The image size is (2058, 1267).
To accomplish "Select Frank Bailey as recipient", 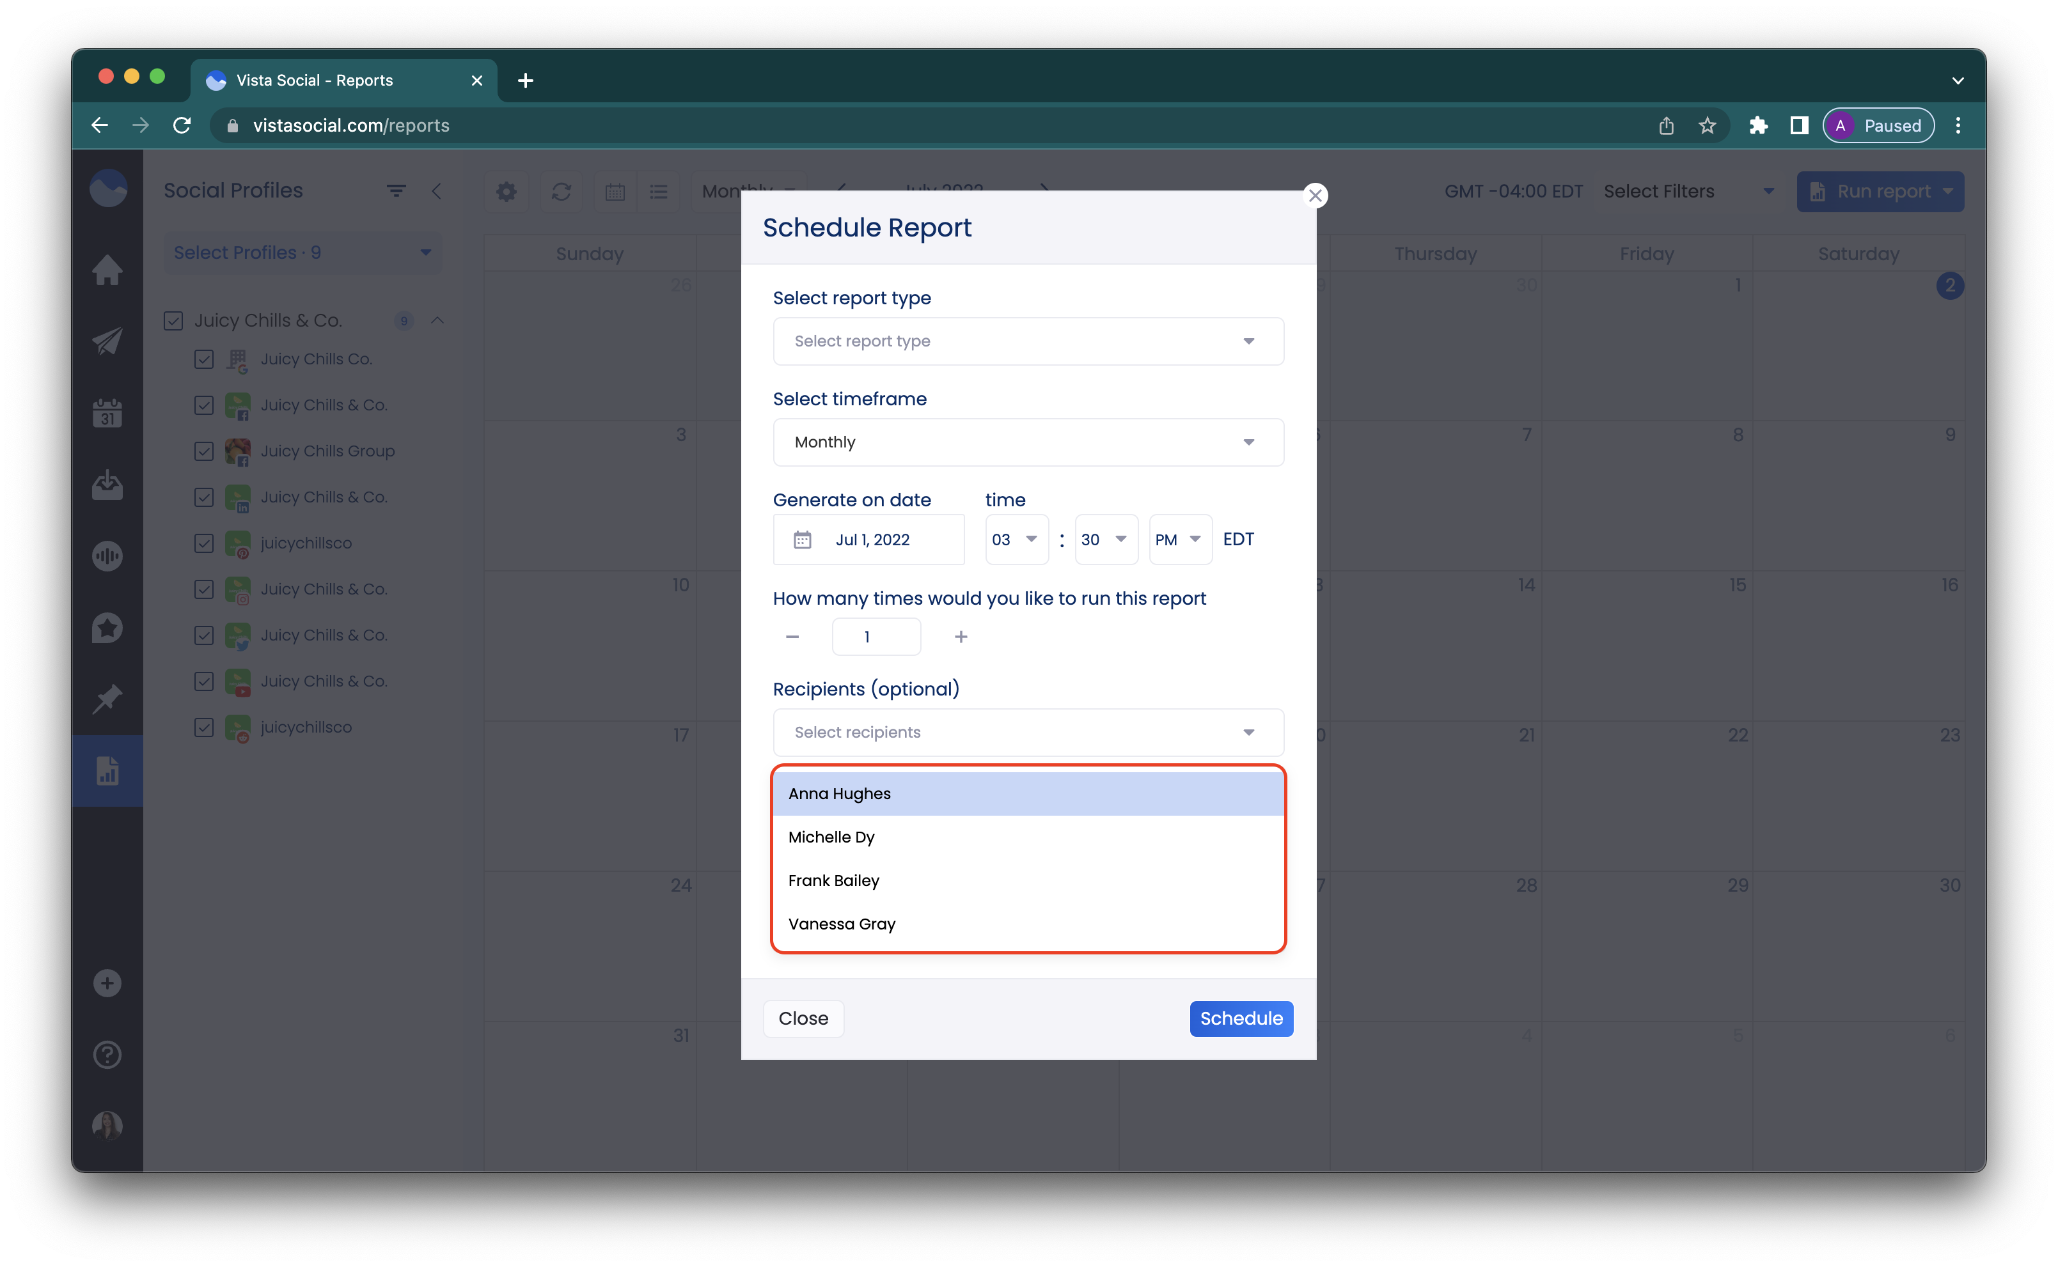I will (x=1028, y=881).
